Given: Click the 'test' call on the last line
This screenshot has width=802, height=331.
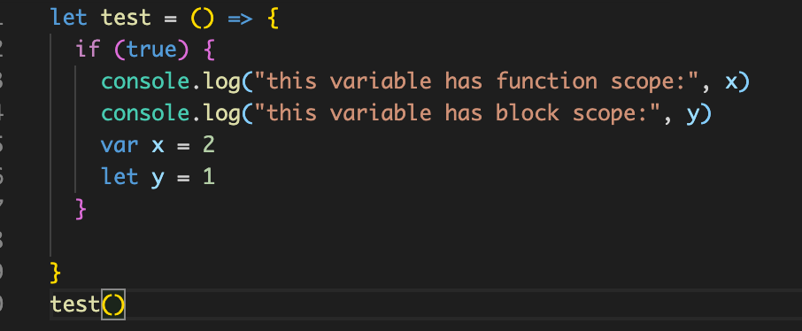Looking at the screenshot, I should pyautogui.click(x=75, y=305).
